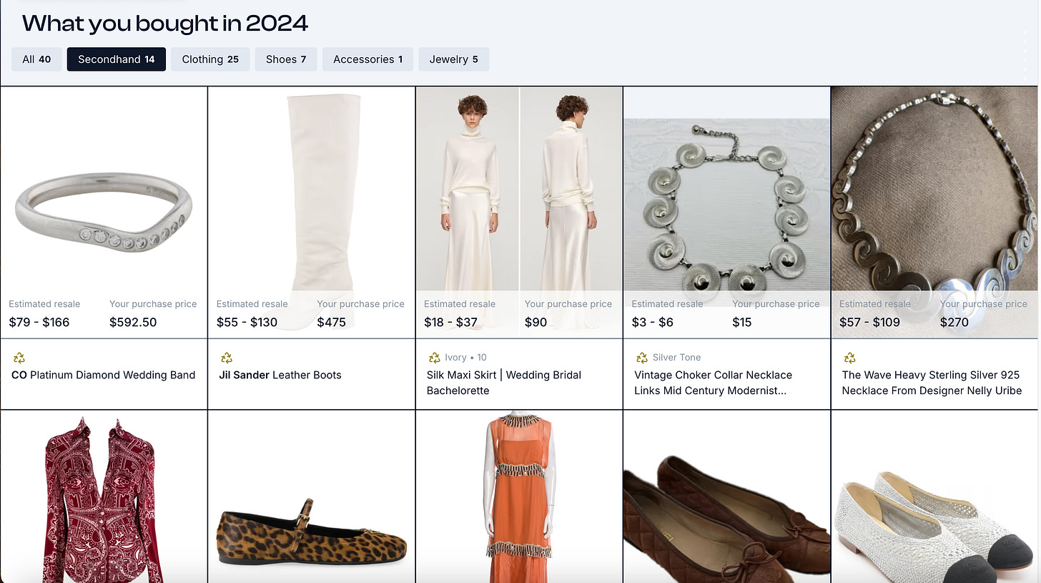Click the $15 purchase price

tap(742, 322)
